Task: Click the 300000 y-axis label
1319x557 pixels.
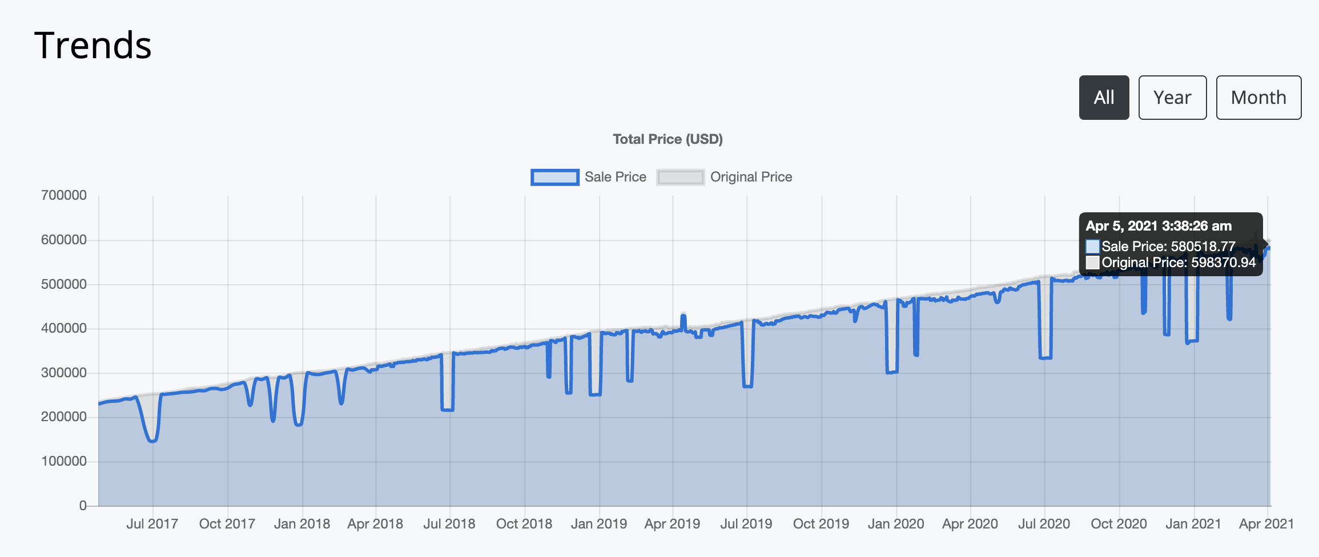Action: pos(64,373)
